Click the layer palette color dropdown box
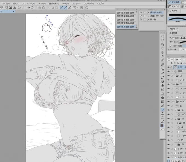Viewport: 186px width, 162px height. pos(170,59)
